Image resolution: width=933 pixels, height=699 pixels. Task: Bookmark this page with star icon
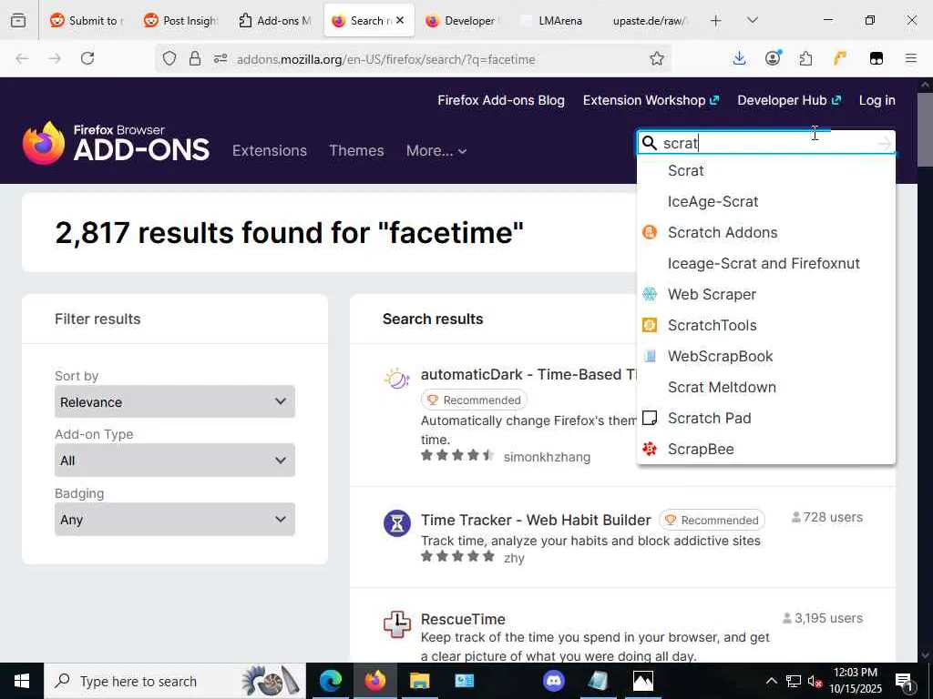(x=657, y=58)
